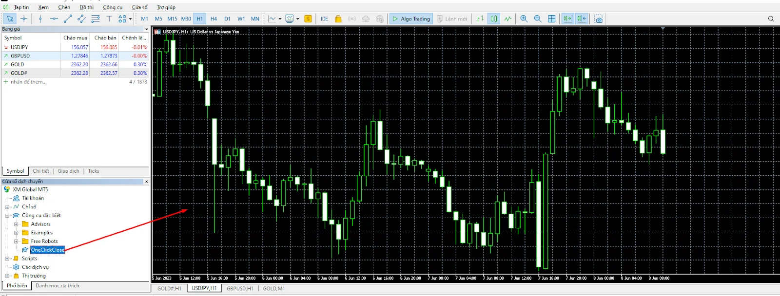Select the MN monthly timeframe
Viewport: 780px width, 296px height.
point(255,18)
